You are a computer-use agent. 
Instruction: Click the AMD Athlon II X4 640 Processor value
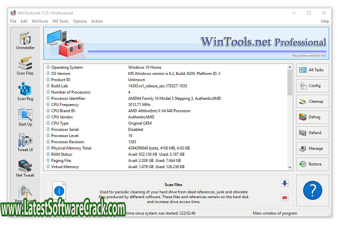pos(159,111)
